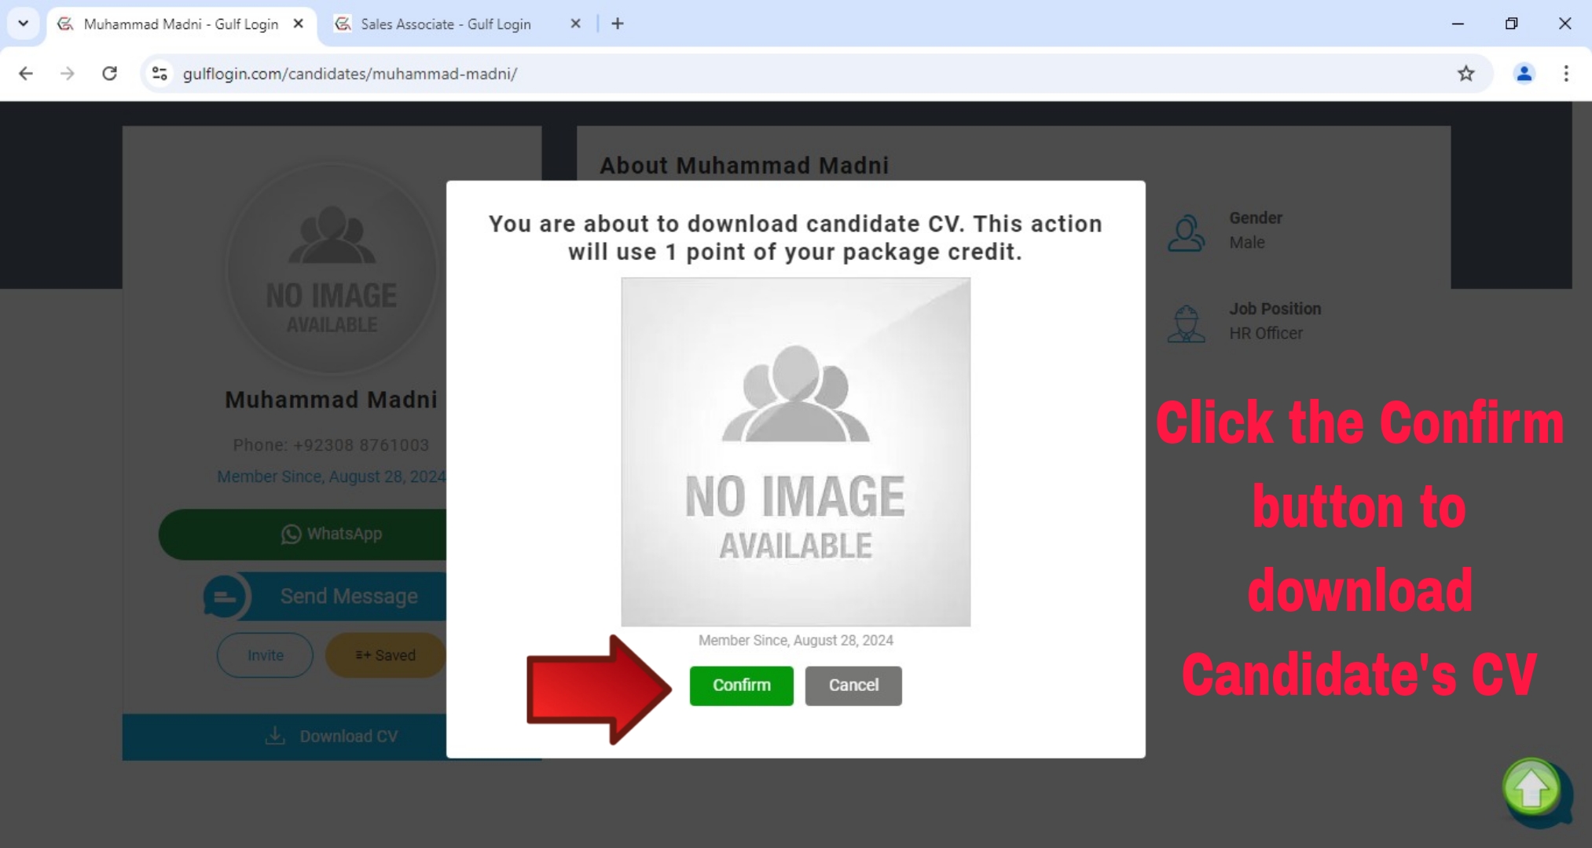Click the site permissions icon in address bar

click(x=159, y=73)
